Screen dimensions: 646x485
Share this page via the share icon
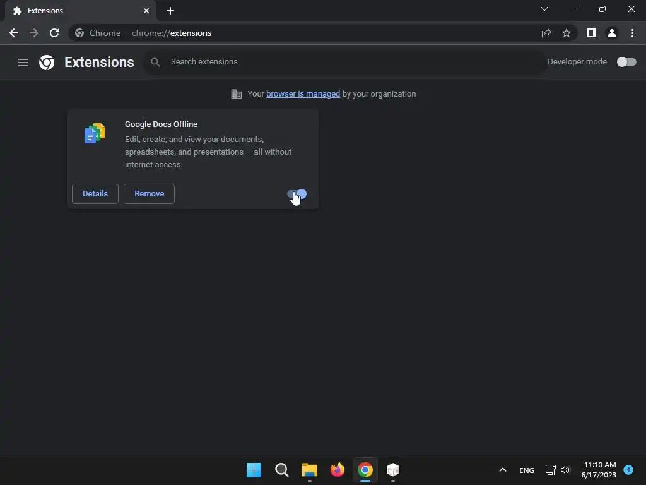point(546,33)
